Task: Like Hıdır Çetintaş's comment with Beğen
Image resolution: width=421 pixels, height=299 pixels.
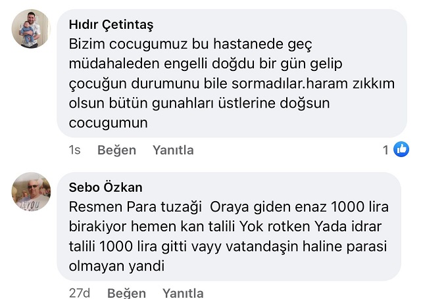Action: click(116, 150)
